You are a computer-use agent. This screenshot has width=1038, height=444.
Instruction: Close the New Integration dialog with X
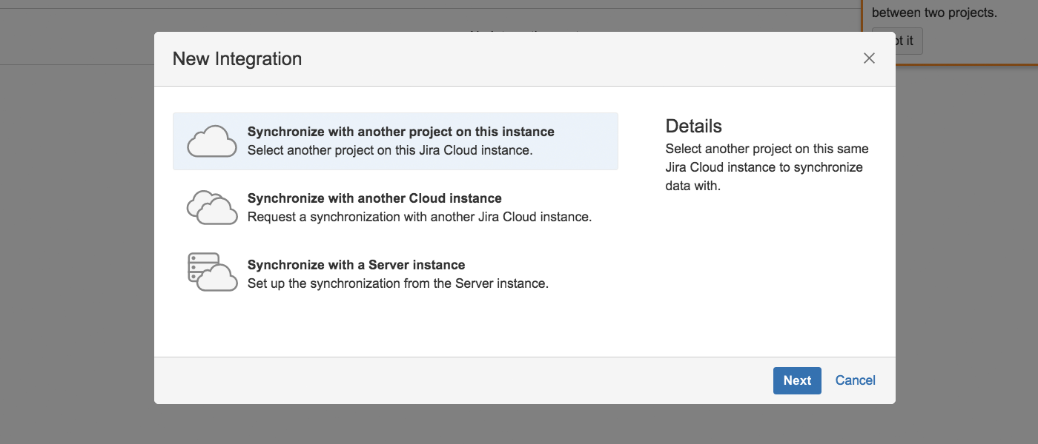[869, 58]
